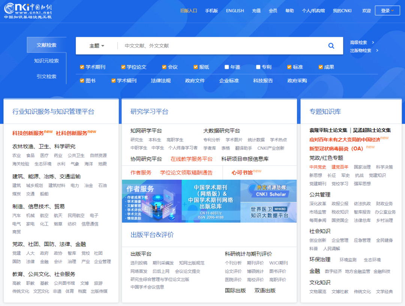Click the CNKI logo at top left
Image resolution: width=405 pixels, height=306 pixels.
(x=28, y=11)
